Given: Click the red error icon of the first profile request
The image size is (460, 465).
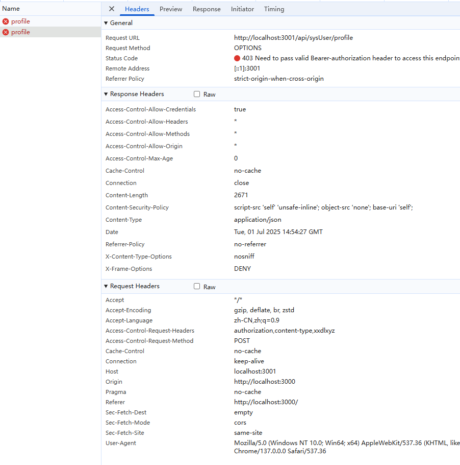Looking at the screenshot, I should (x=6, y=21).
